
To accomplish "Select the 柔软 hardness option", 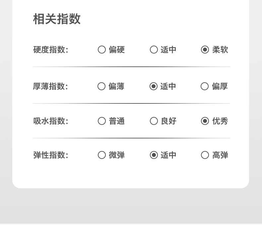I will click(205, 50).
